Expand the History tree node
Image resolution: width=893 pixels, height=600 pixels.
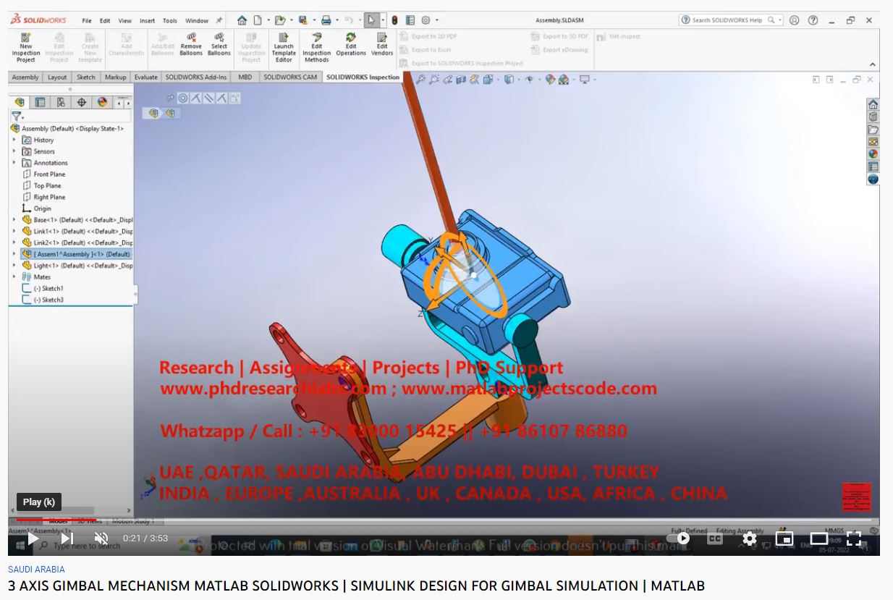(x=14, y=140)
